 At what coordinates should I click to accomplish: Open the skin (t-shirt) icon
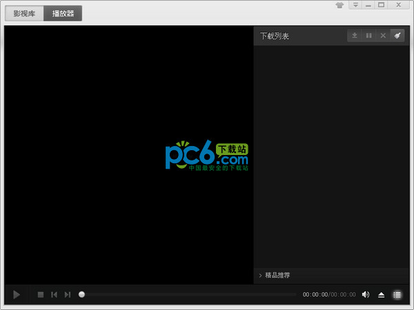pyautogui.click(x=339, y=6)
